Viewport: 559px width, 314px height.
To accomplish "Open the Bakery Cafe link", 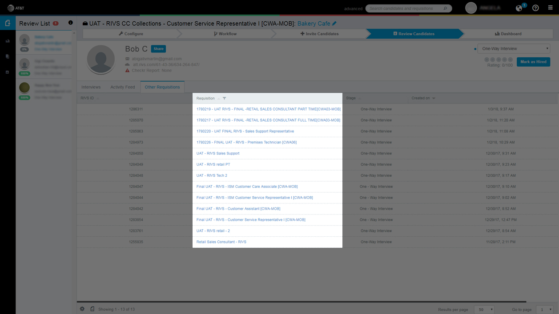I will [314, 24].
